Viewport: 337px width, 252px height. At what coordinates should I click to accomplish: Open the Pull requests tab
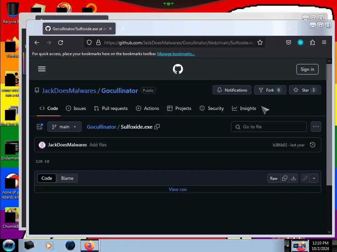pos(111,108)
